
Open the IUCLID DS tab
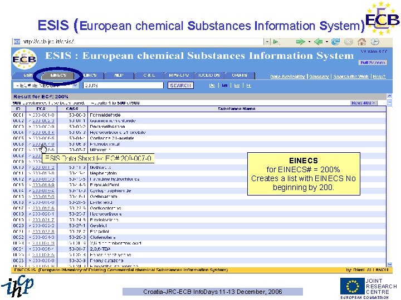209,75
